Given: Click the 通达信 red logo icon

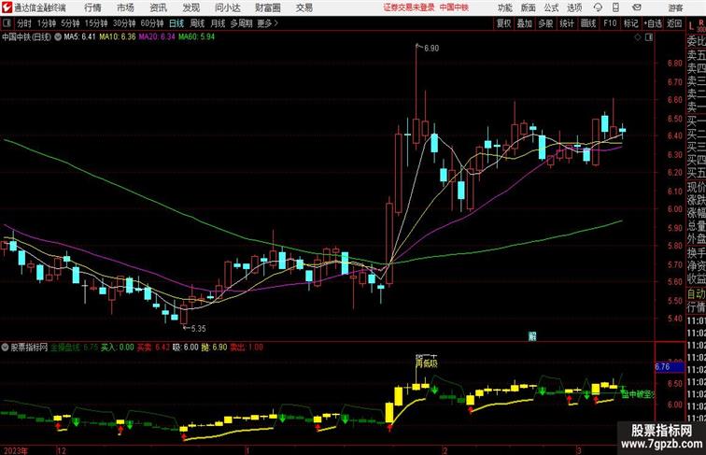Looking at the screenshot, I should pos(7,7).
